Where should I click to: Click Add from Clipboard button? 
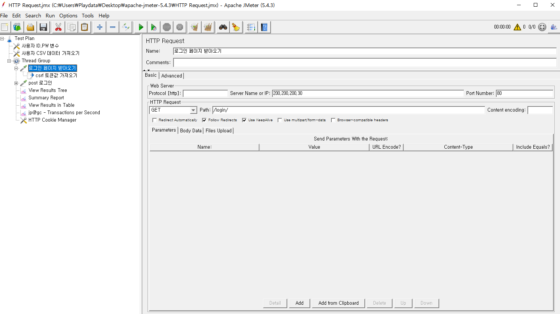339,303
